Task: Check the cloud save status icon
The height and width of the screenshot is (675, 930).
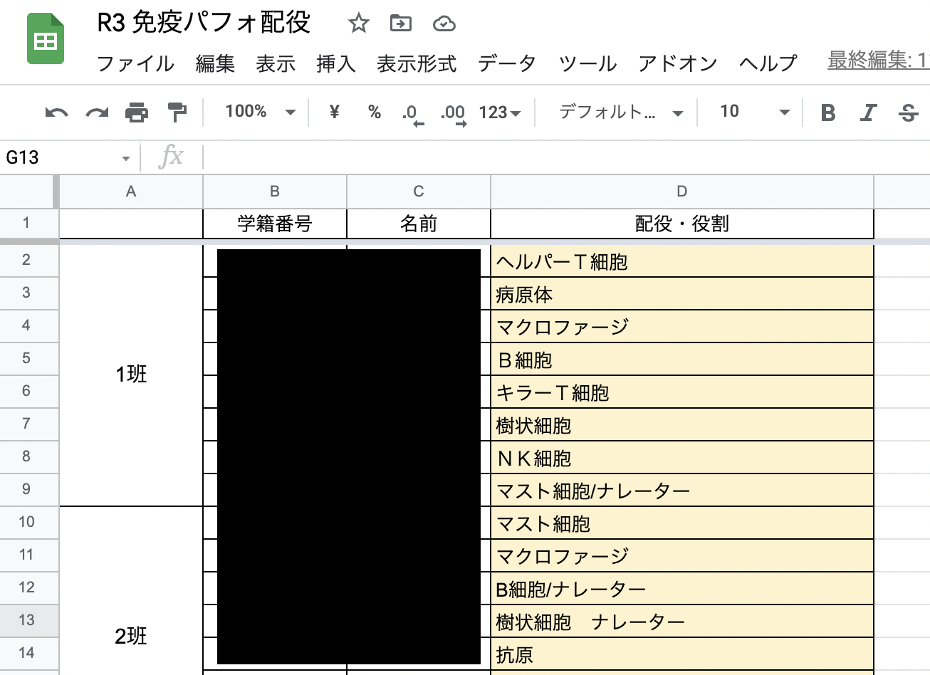Action: tap(444, 23)
